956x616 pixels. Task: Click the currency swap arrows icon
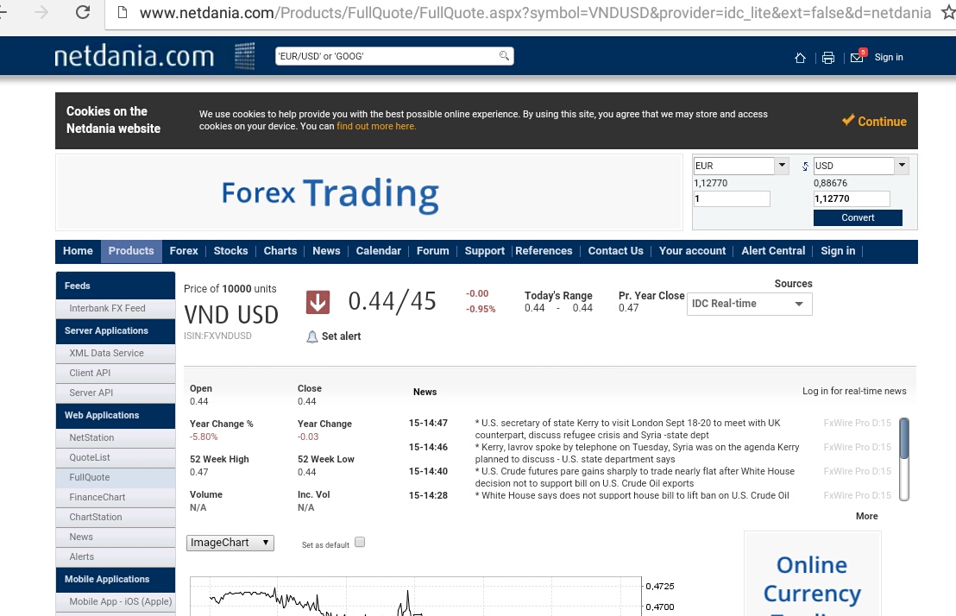pyautogui.click(x=805, y=166)
